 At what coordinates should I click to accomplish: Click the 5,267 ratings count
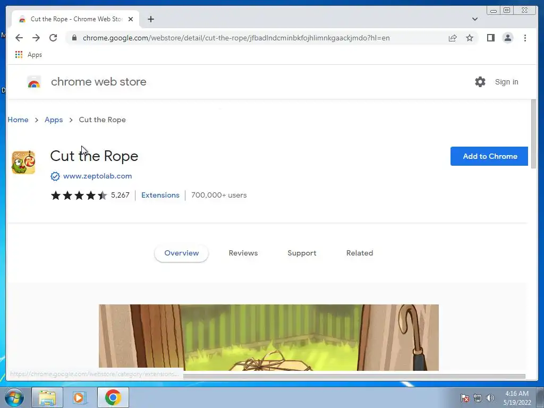[x=120, y=195]
